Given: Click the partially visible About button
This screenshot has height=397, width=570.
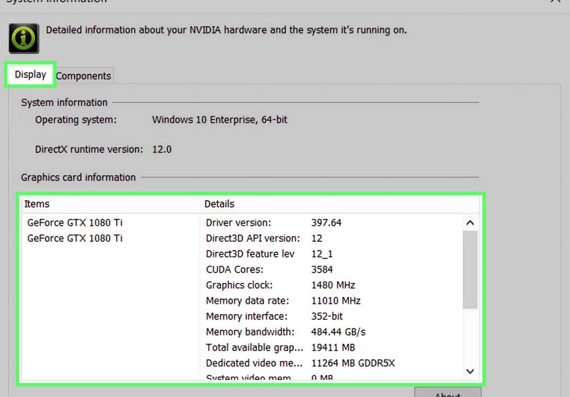Looking at the screenshot, I should (448, 392).
